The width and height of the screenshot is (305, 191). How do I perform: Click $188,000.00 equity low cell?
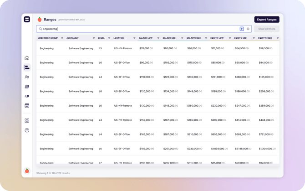[x=219, y=91]
